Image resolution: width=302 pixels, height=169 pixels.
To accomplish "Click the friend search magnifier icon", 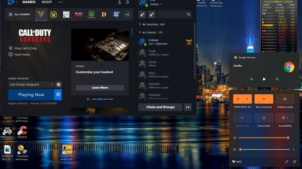I will click(x=189, y=15).
